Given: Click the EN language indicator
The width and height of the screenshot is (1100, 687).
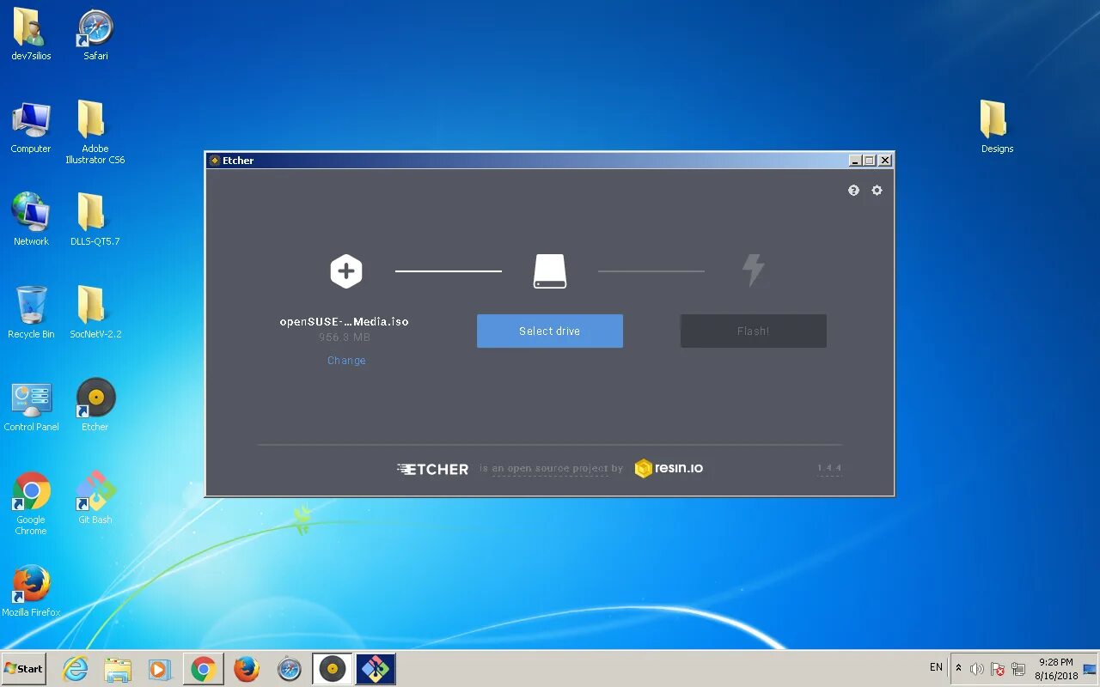Looking at the screenshot, I should [936, 667].
